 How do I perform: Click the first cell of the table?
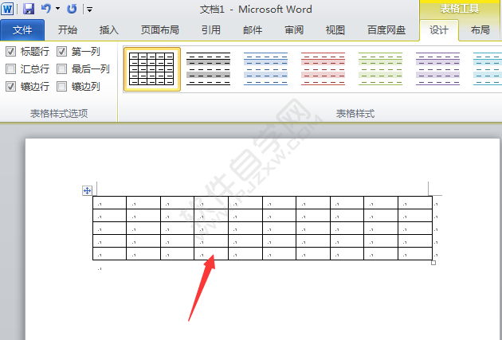(109, 203)
